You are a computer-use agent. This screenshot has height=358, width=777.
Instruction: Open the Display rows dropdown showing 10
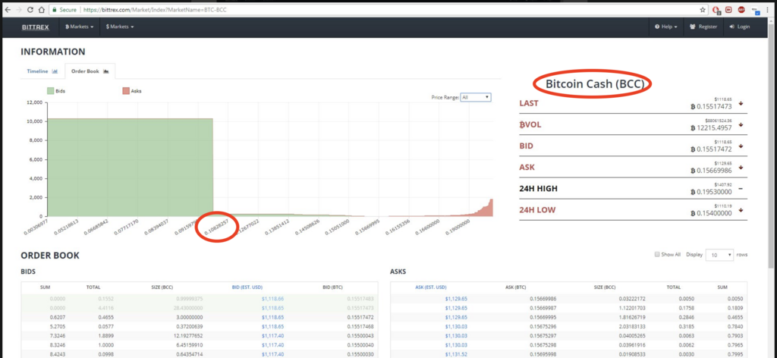pos(719,255)
